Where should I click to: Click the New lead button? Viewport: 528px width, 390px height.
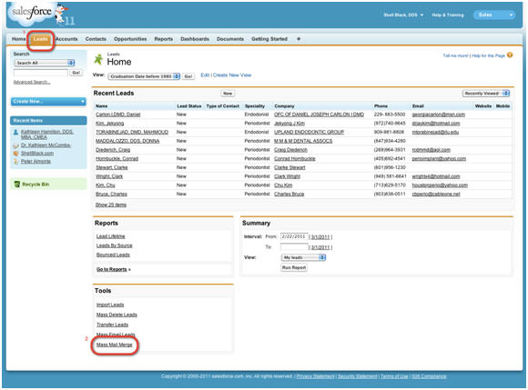click(x=228, y=94)
